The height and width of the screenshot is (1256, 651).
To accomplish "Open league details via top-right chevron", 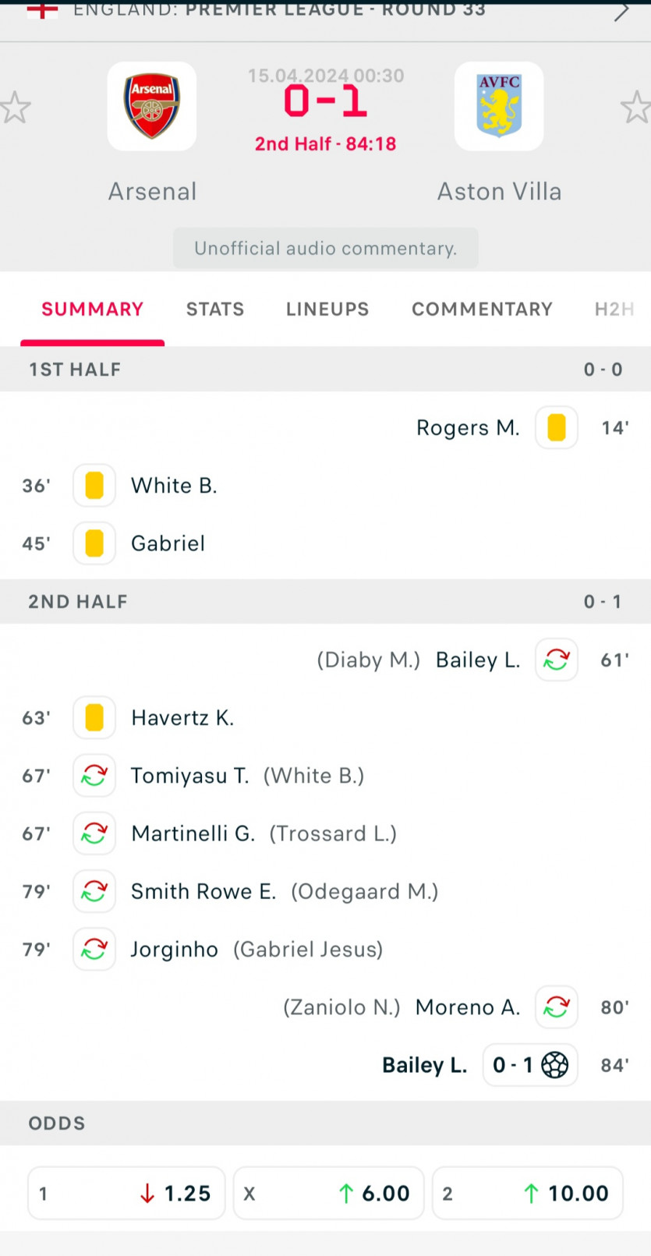I will click(x=621, y=12).
